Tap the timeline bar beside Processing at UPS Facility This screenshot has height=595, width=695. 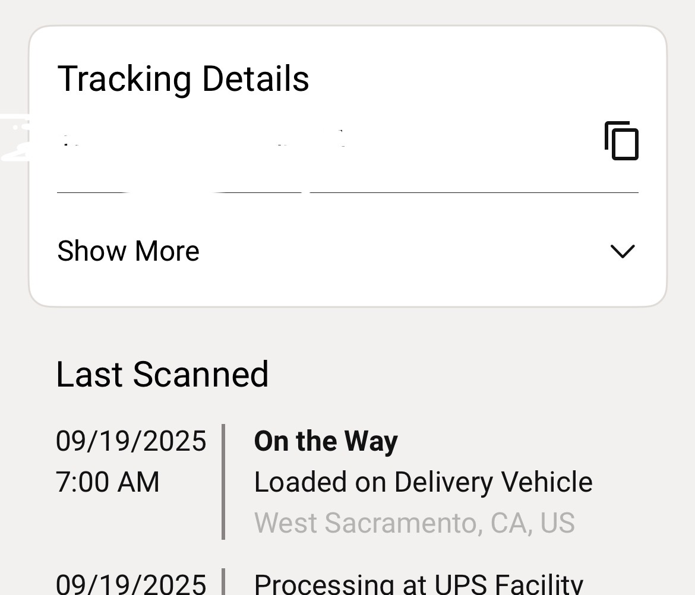(x=223, y=583)
